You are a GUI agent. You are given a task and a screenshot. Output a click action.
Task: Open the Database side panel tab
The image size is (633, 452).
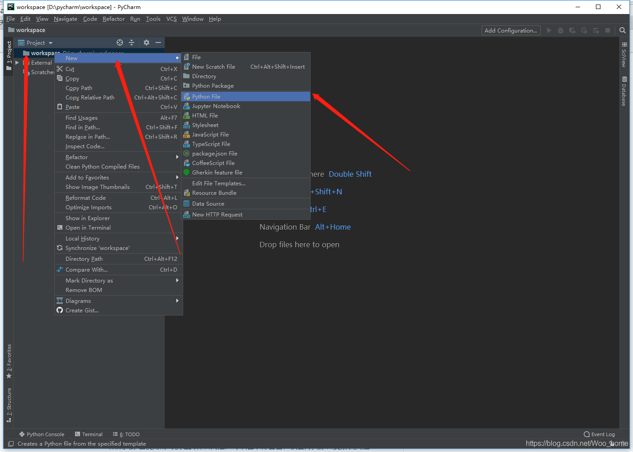coord(624,91)
